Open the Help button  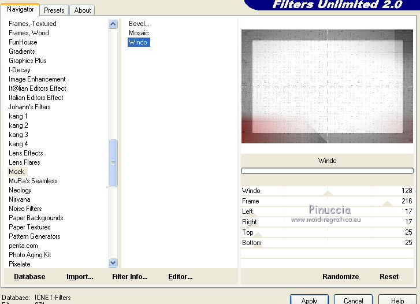click(x=397, y=301)
